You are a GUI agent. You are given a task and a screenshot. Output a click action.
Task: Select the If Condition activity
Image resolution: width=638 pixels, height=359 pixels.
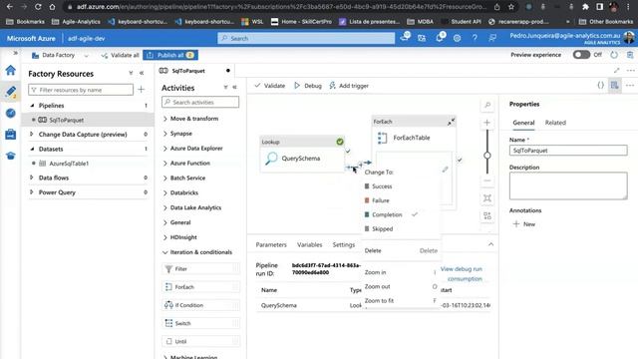(200, 305)
